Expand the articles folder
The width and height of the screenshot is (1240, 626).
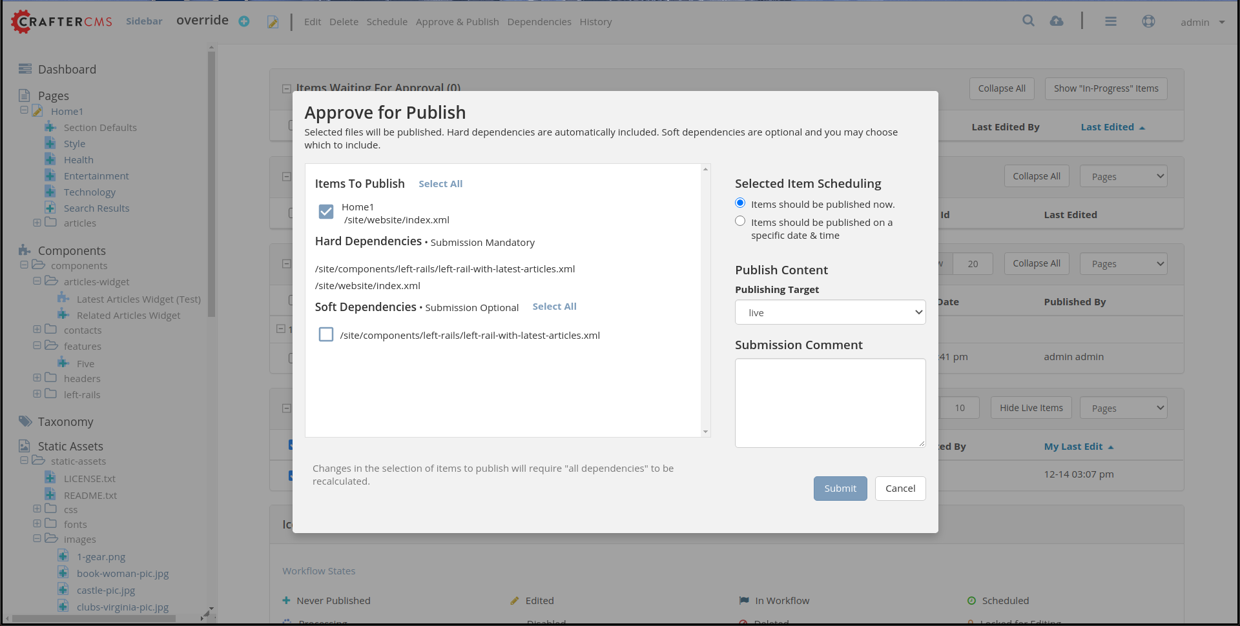point(37,223)
